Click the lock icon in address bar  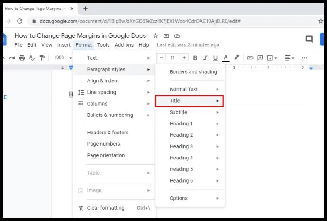[34, 21]
